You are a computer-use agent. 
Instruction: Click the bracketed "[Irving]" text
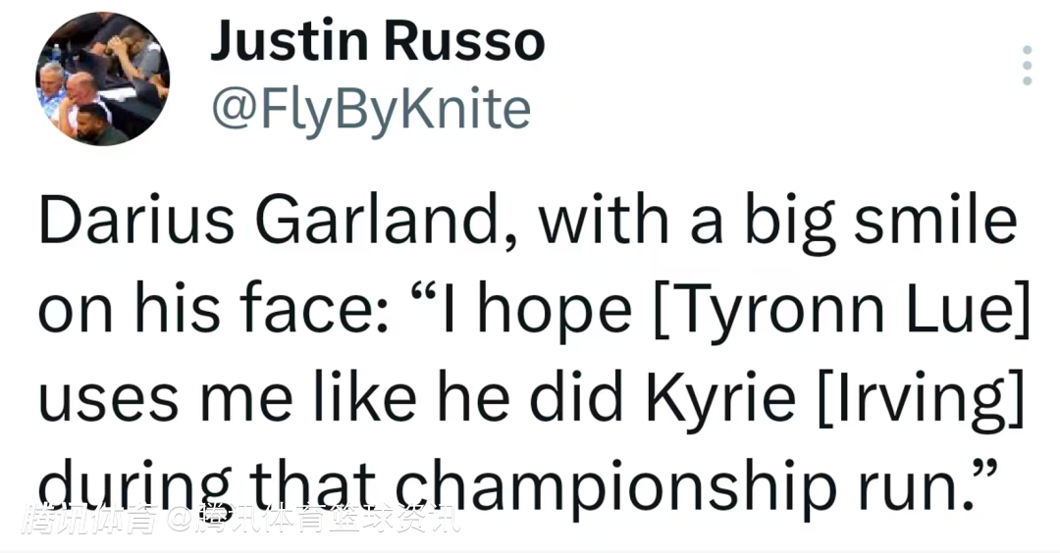920,399
